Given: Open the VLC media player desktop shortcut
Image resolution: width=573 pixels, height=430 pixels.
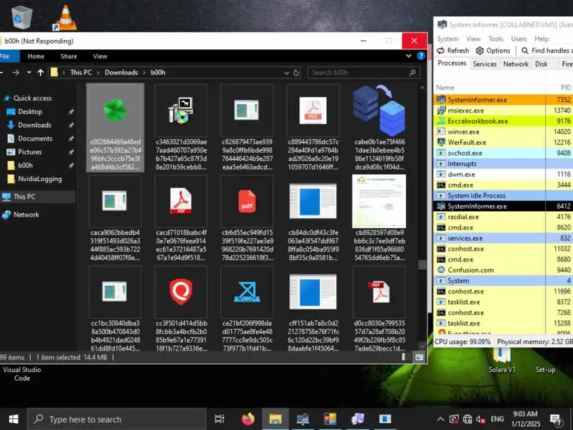Looking at the screenshot, I should [65, 17].
